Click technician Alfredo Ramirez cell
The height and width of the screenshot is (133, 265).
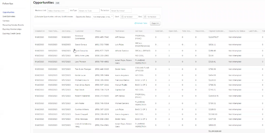(x=122, y=51)
